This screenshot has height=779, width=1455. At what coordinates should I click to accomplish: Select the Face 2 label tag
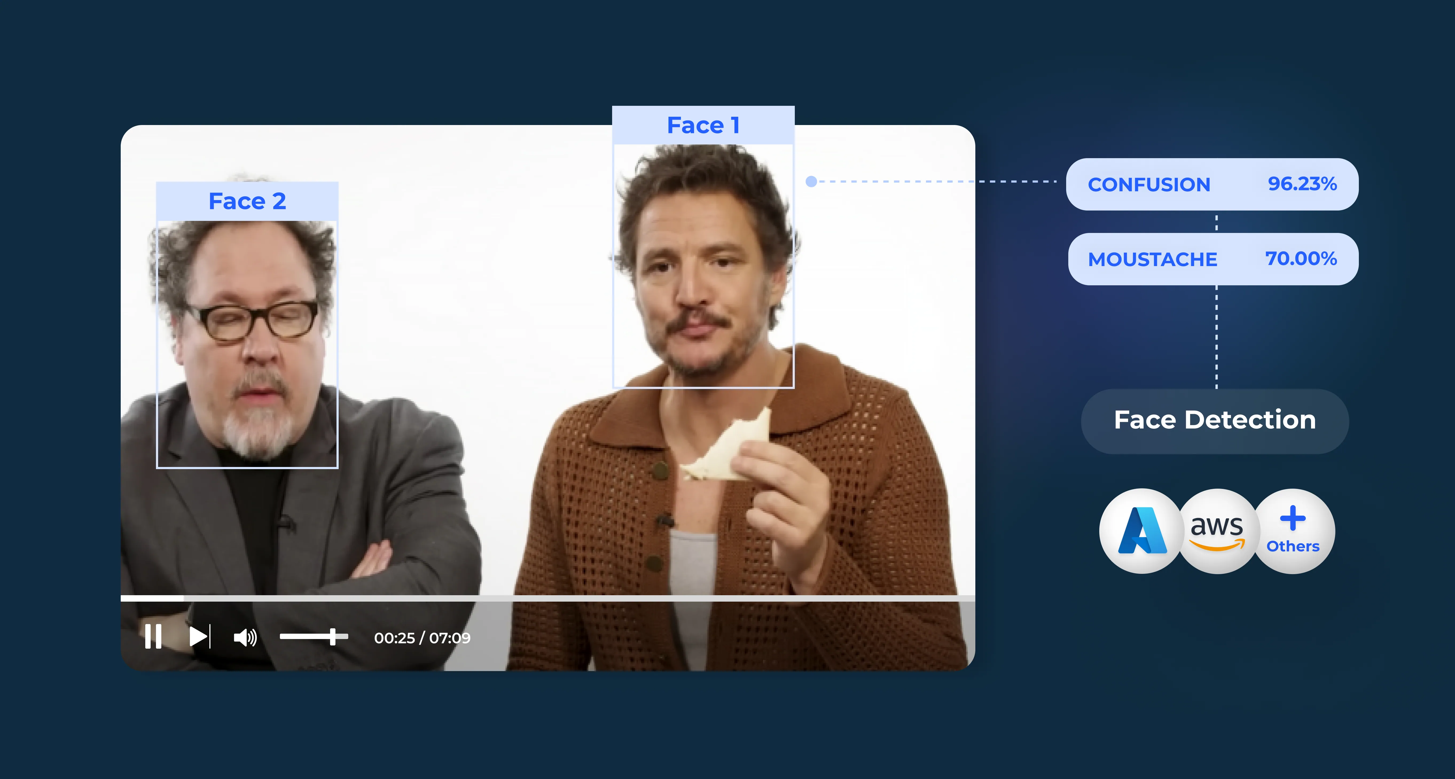pyautogui.click(x=247, y=201)
